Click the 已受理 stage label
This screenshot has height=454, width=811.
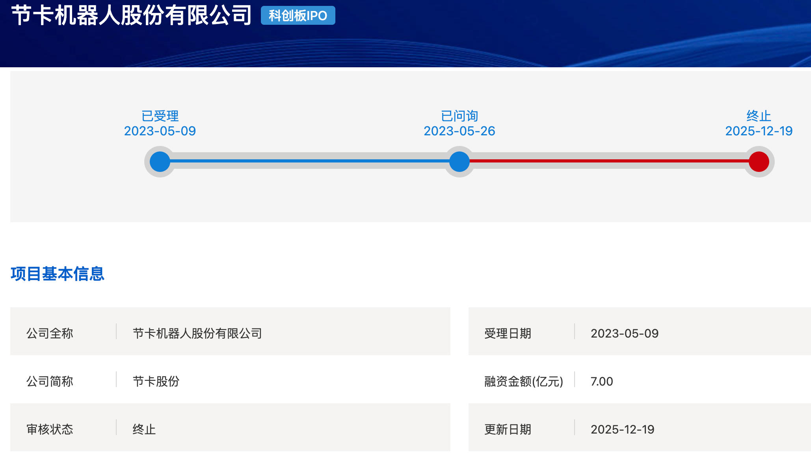[160, 116]
